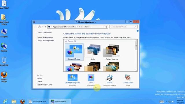Click the window system menu icon
Viewport: 185px width, 104px height.
[x=34, y=22]
